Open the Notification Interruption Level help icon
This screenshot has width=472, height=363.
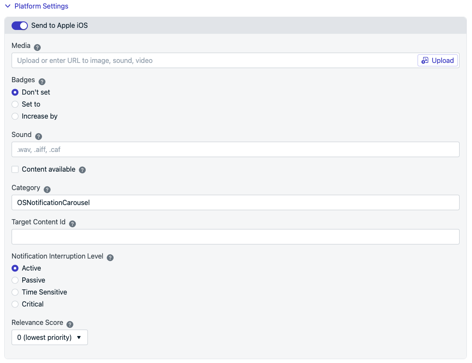click(x=110, y=258)
